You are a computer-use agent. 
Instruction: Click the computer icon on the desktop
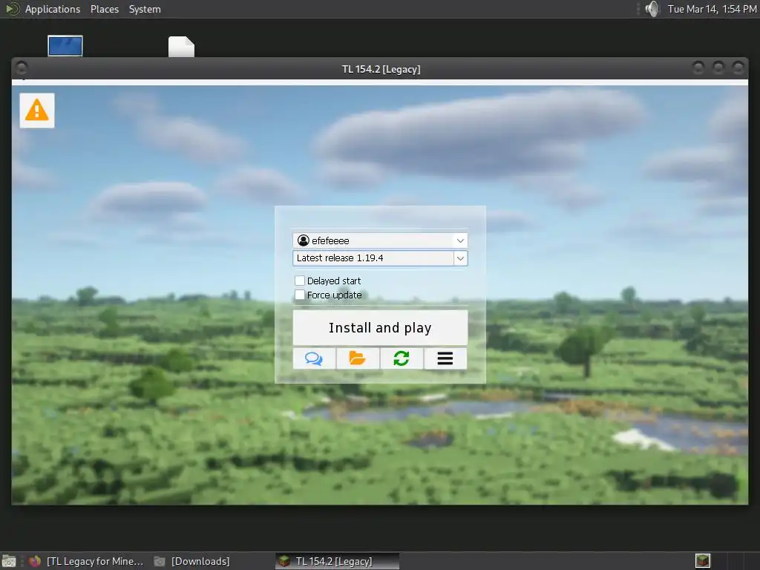tap(65, 46)
